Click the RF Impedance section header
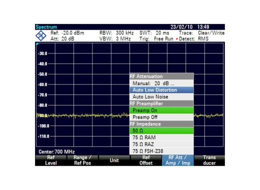260x190 pixels. (x=161, y=124)
